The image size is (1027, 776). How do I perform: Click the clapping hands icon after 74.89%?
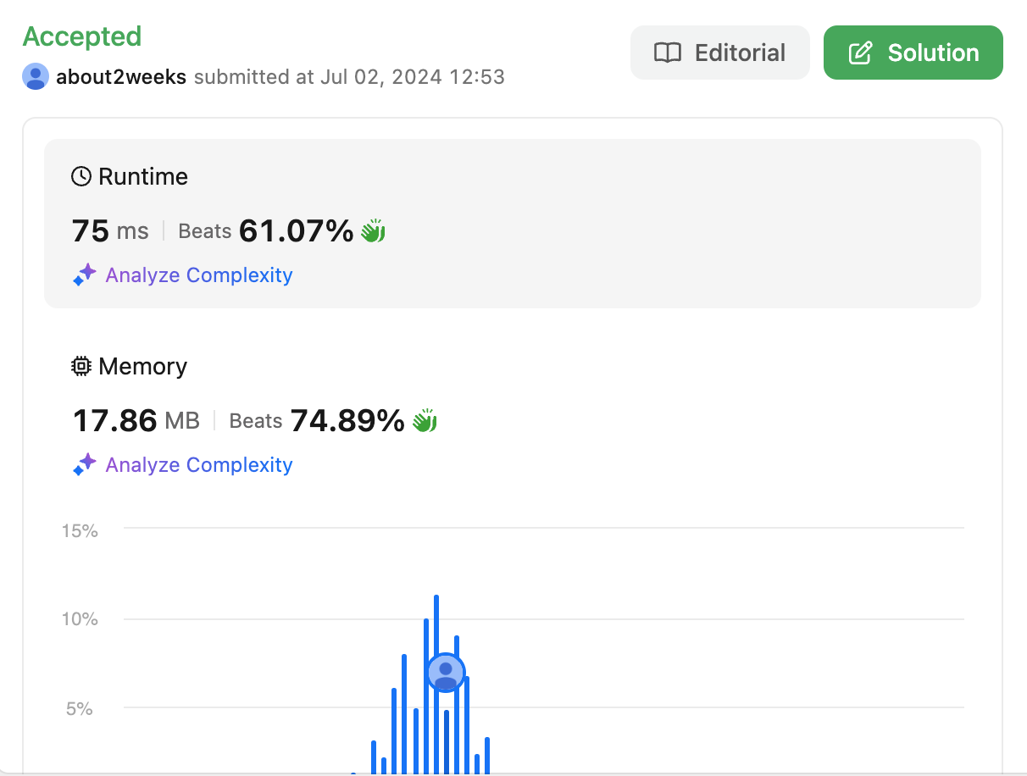pos(425,420)
